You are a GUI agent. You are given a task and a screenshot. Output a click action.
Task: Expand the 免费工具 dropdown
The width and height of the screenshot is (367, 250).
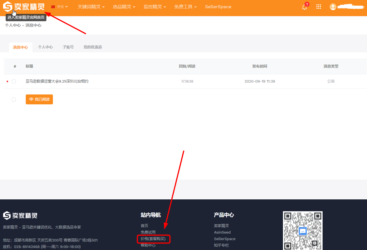pos(183,7)
